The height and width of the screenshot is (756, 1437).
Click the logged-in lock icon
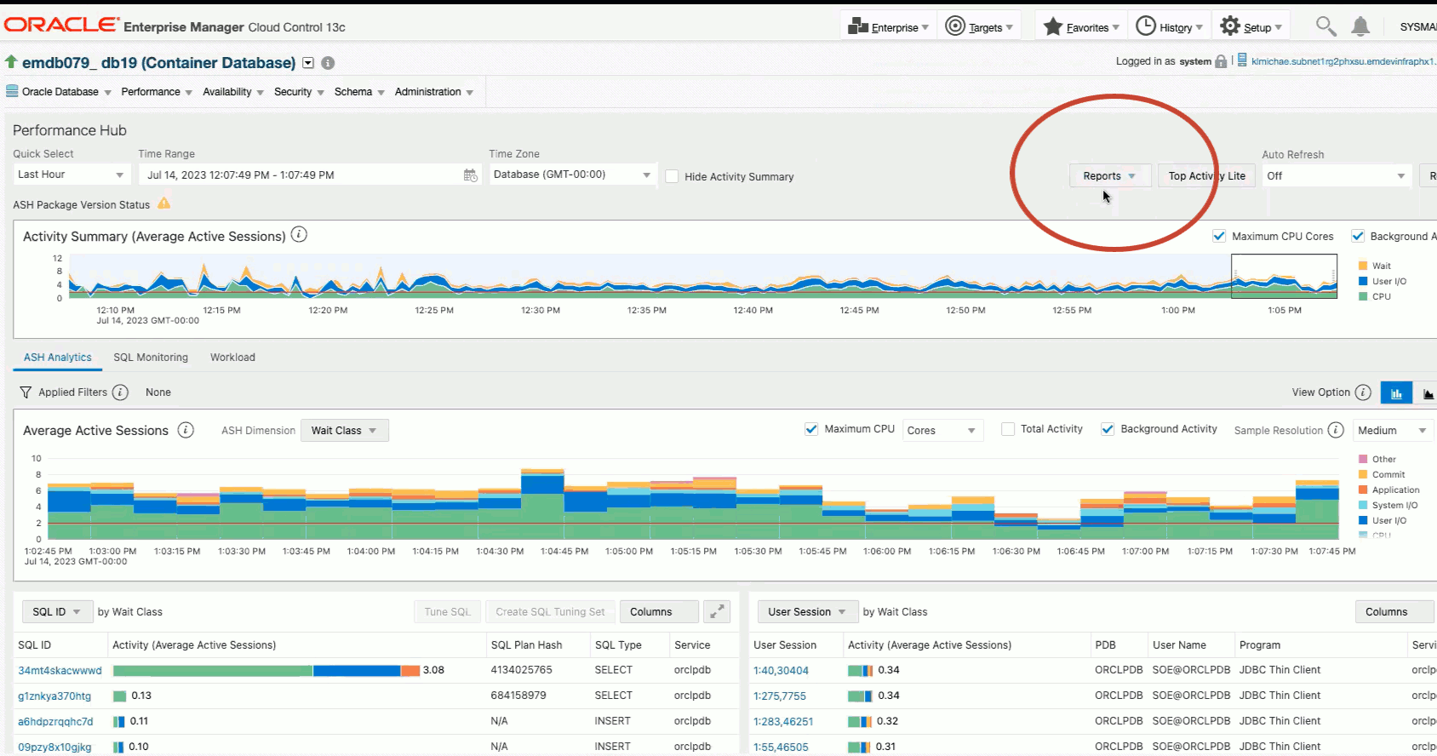1221,61
